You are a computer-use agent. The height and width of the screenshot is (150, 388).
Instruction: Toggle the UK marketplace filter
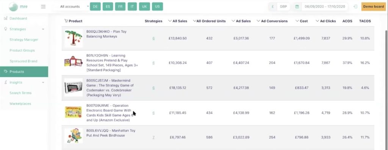click(x=144, y=7)
